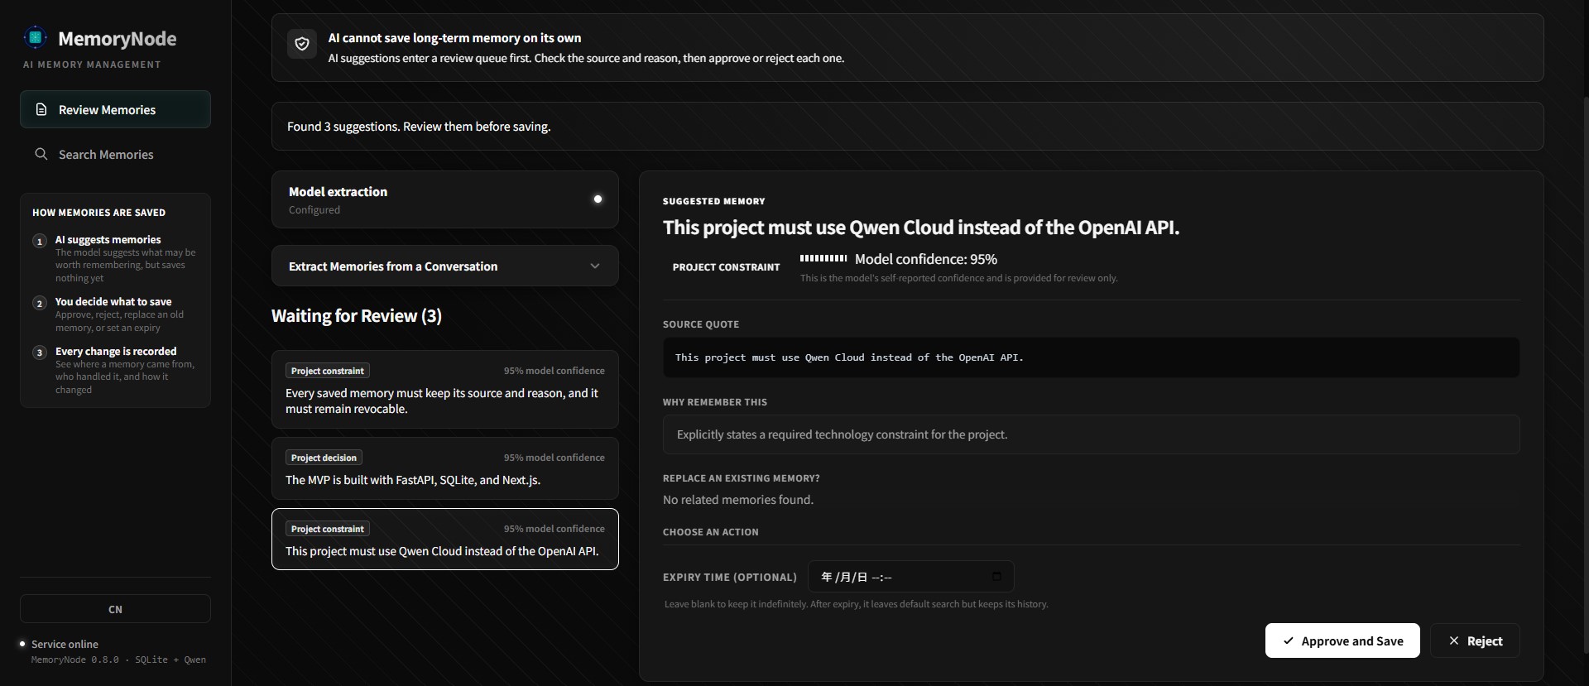Click the Source Quote code block
1589x686 pixels.
click(1091, 357)
